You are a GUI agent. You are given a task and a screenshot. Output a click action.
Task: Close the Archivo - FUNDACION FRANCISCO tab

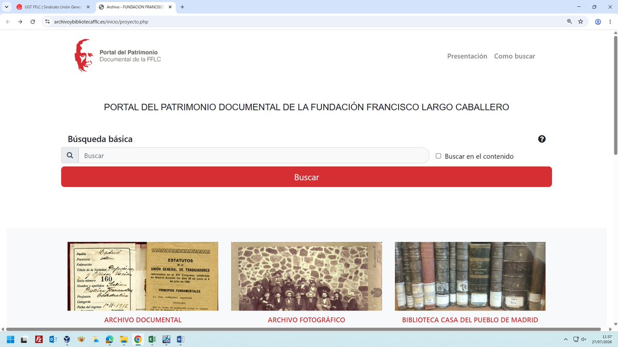coord(169,7)
